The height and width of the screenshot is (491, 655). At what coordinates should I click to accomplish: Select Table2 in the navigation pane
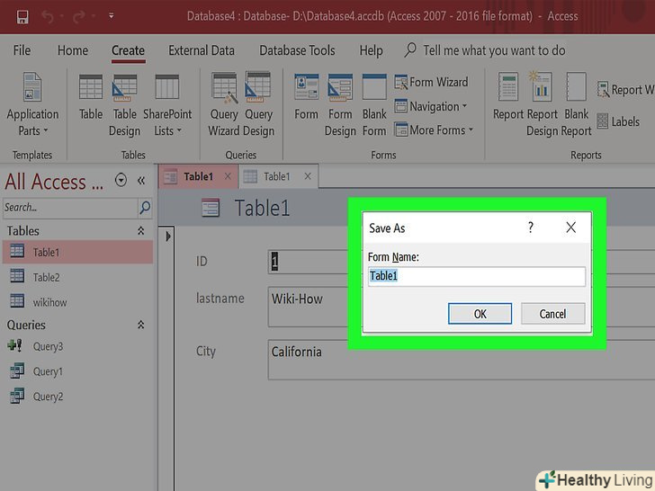[77, 277]
